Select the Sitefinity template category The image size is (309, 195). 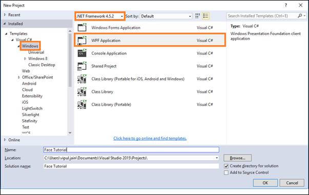(x=29, y=121)
